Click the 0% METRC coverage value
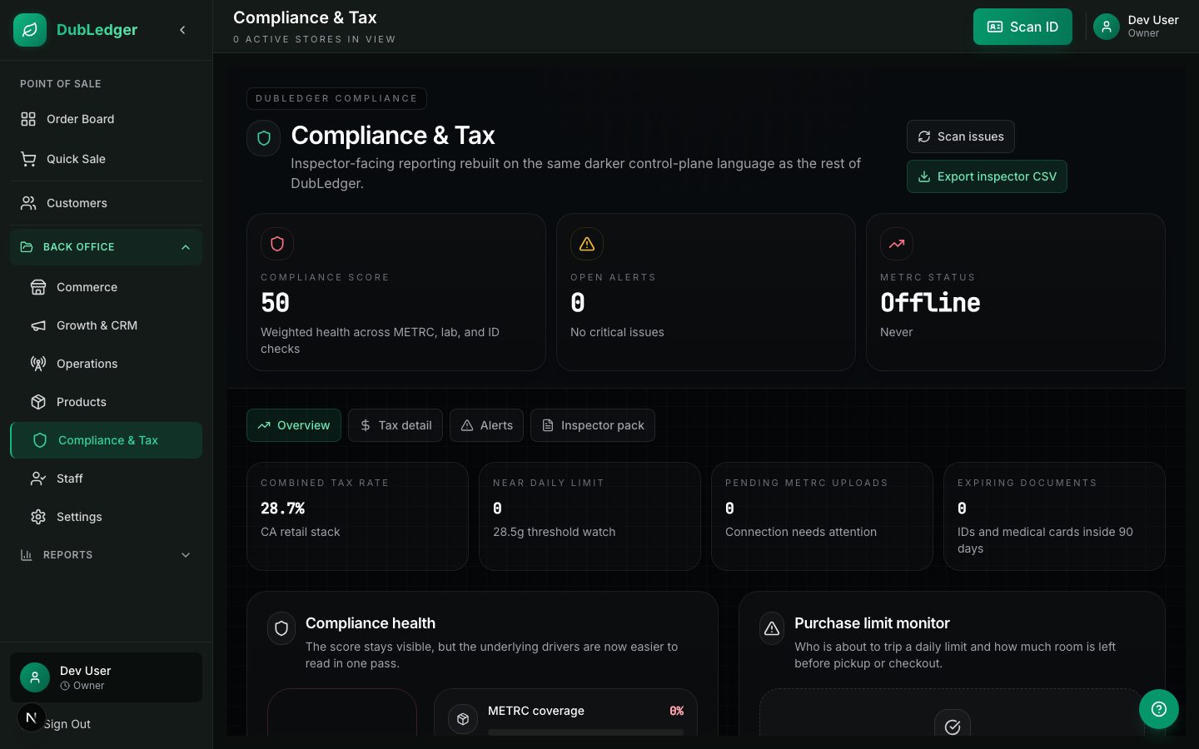The width and height of the screenshot is (1199, 749). [677, 711]
